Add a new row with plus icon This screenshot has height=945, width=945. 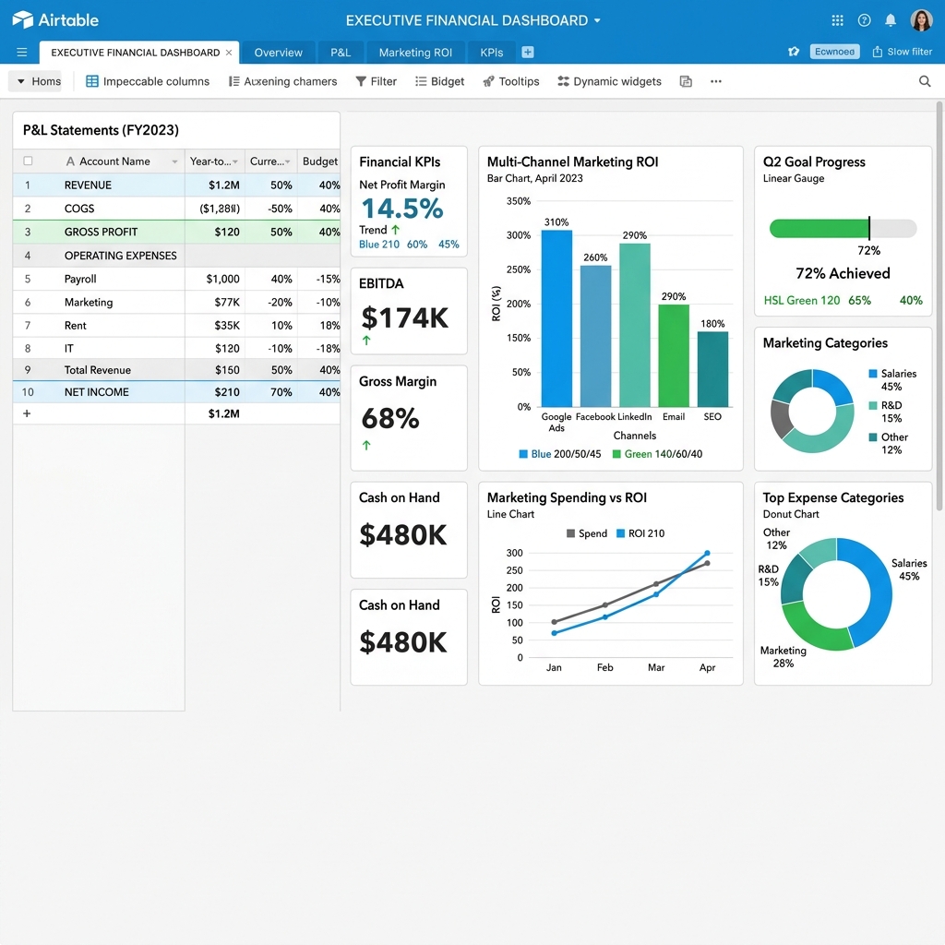27,413
